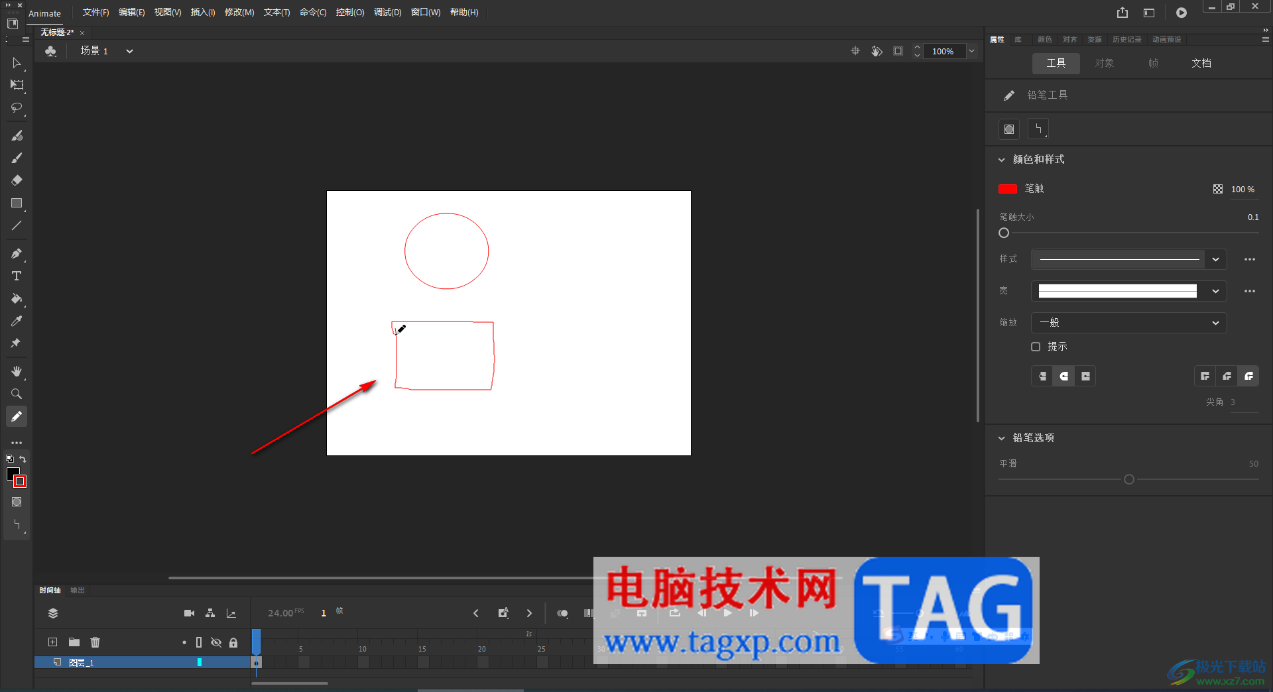Select the Free Transform tool

point(17,85)
